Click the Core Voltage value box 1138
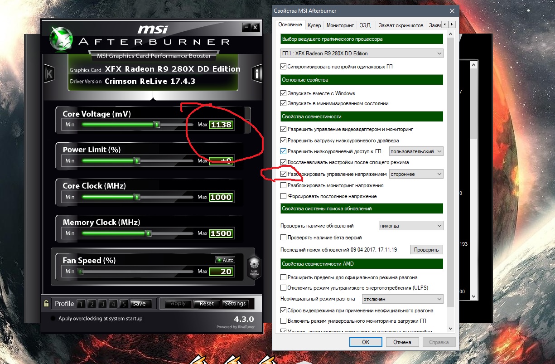This screenshot has width=555, height=364. (221, 125)
